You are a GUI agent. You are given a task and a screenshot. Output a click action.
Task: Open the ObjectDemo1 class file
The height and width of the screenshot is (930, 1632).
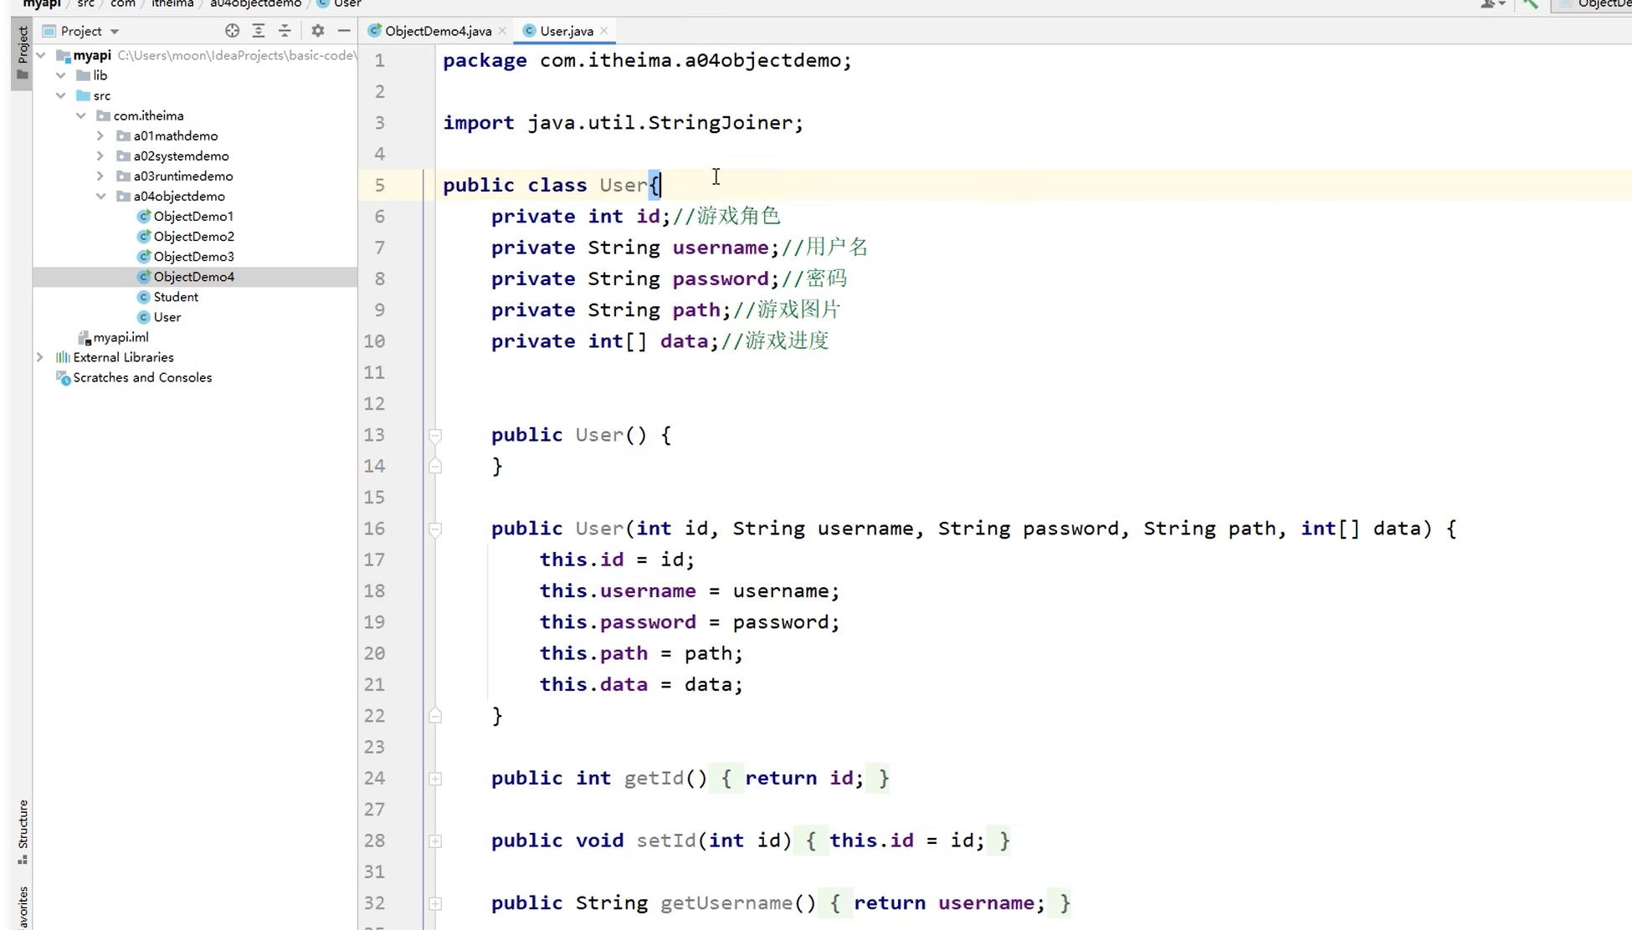[x=192, y=216]
